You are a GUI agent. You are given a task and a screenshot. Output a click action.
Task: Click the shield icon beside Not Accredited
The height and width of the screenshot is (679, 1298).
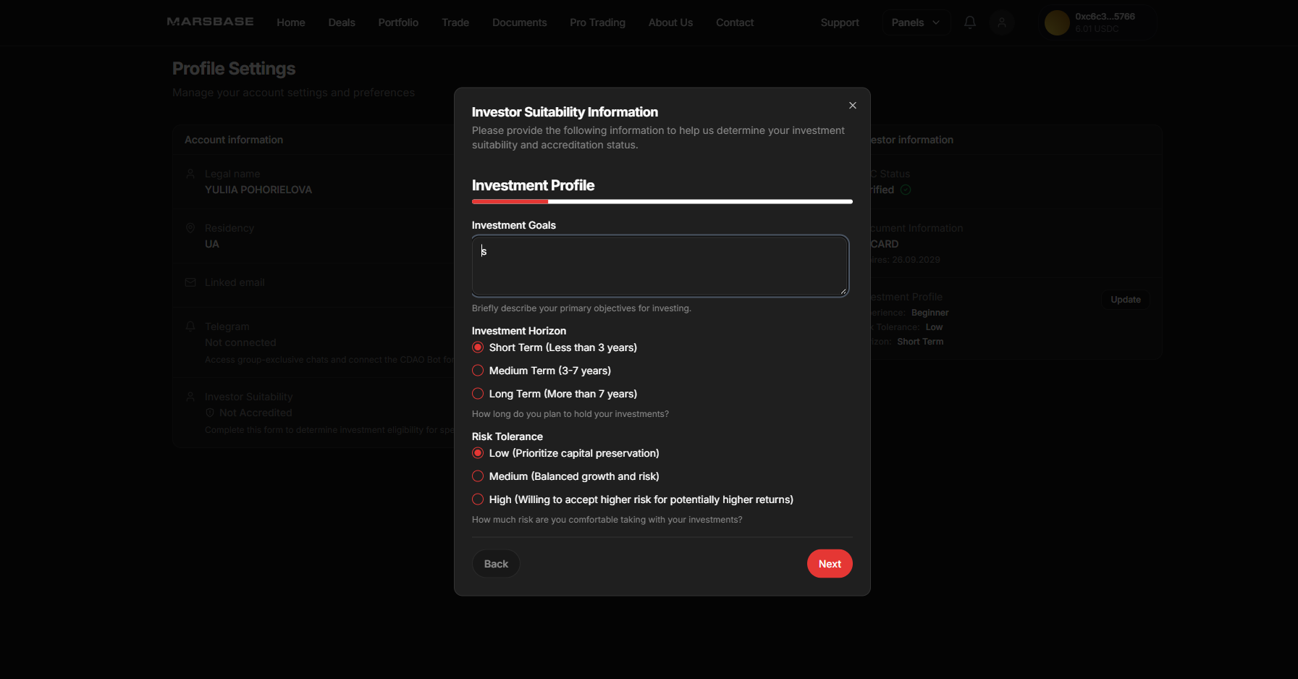[208, 413]
